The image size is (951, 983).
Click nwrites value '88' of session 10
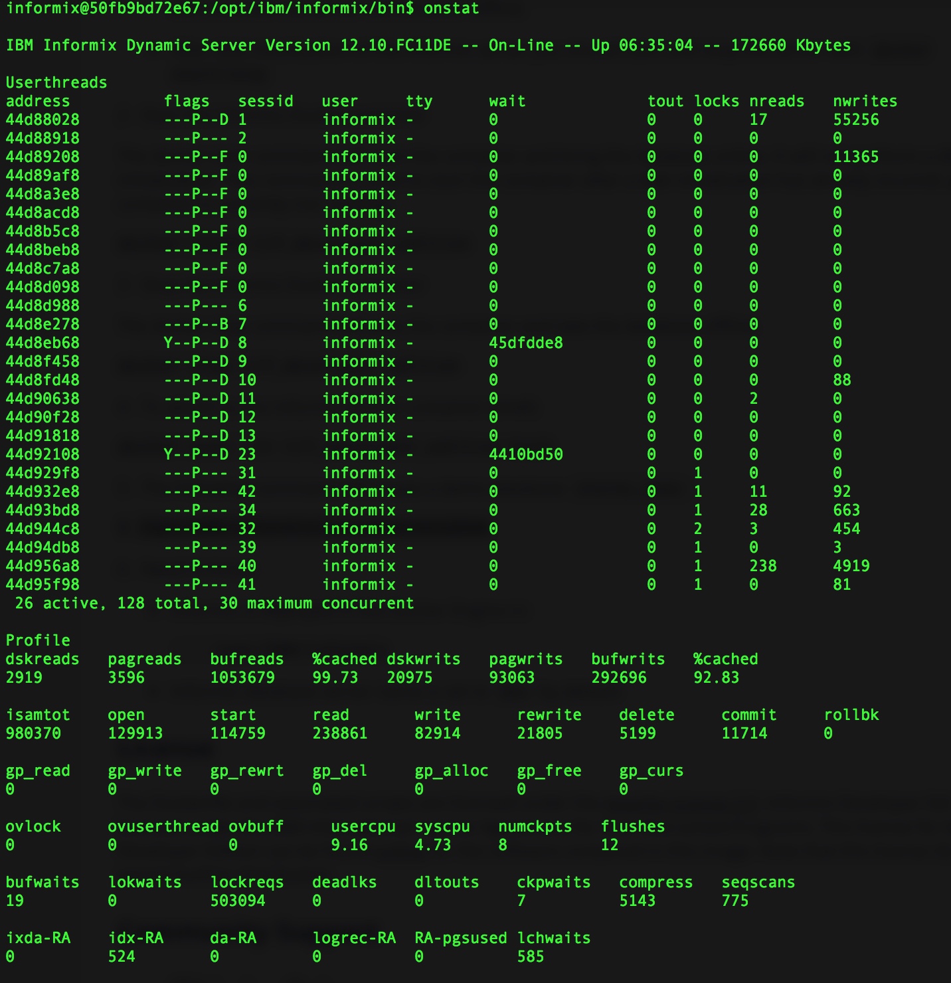coord(842,380)
